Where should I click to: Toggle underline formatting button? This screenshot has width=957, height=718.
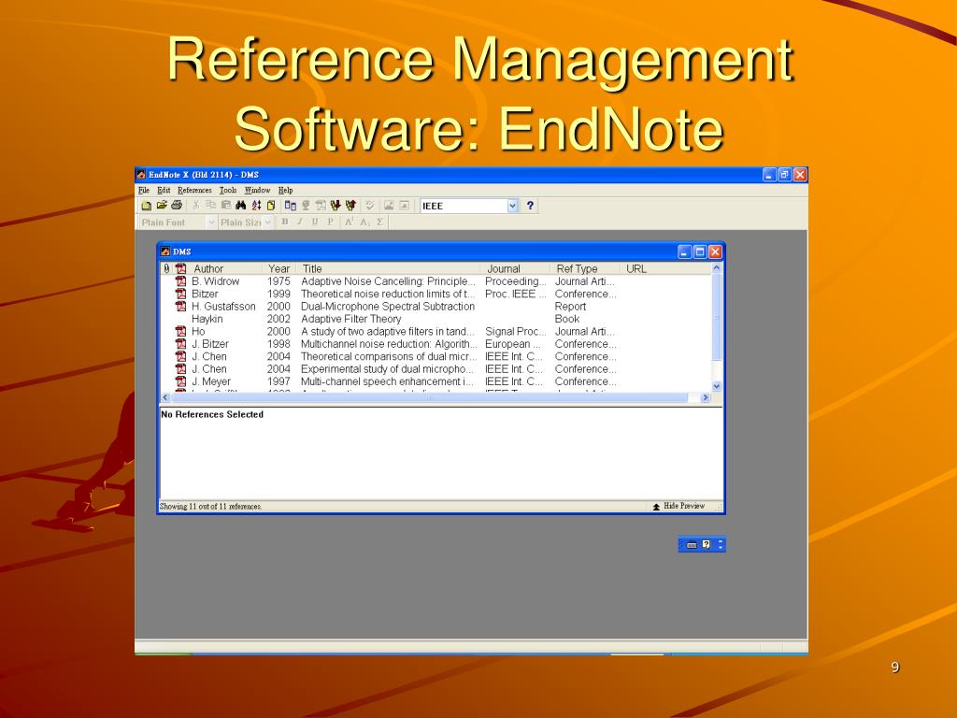click(x=315, y=222)
